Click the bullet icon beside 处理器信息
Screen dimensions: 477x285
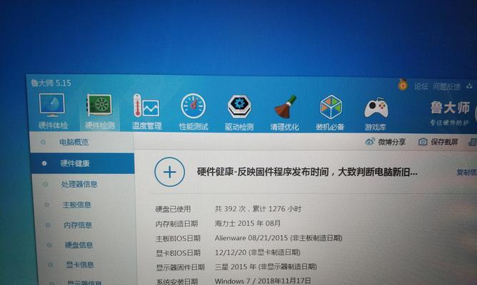(x=45, y=184)
